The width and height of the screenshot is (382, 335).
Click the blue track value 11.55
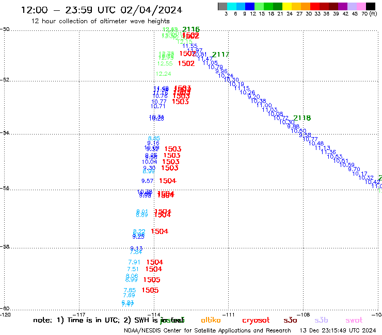click(190, 46)
